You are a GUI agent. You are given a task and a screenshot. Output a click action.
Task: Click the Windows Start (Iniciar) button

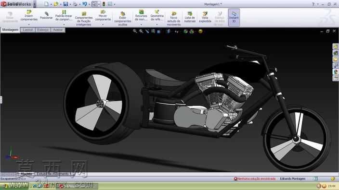14,186
